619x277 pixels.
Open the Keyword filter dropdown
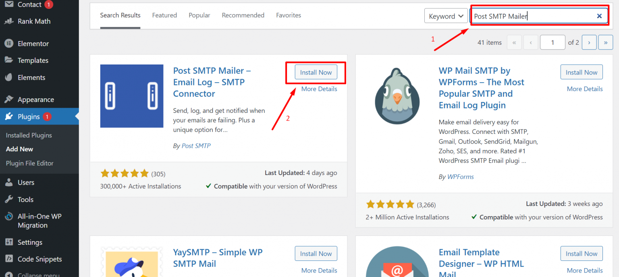click(446, 16)
